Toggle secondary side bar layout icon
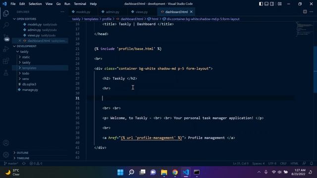Screen dimensions: 317x178 coord(272,4)
